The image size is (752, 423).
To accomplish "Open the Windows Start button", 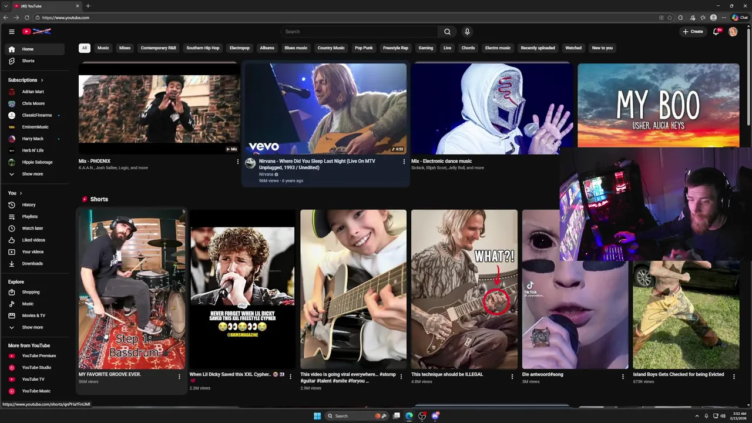I will tap(317, 416).
